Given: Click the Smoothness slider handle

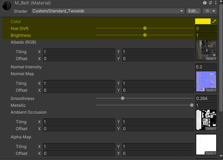Looking at the screenshot, I should (123, 99).
